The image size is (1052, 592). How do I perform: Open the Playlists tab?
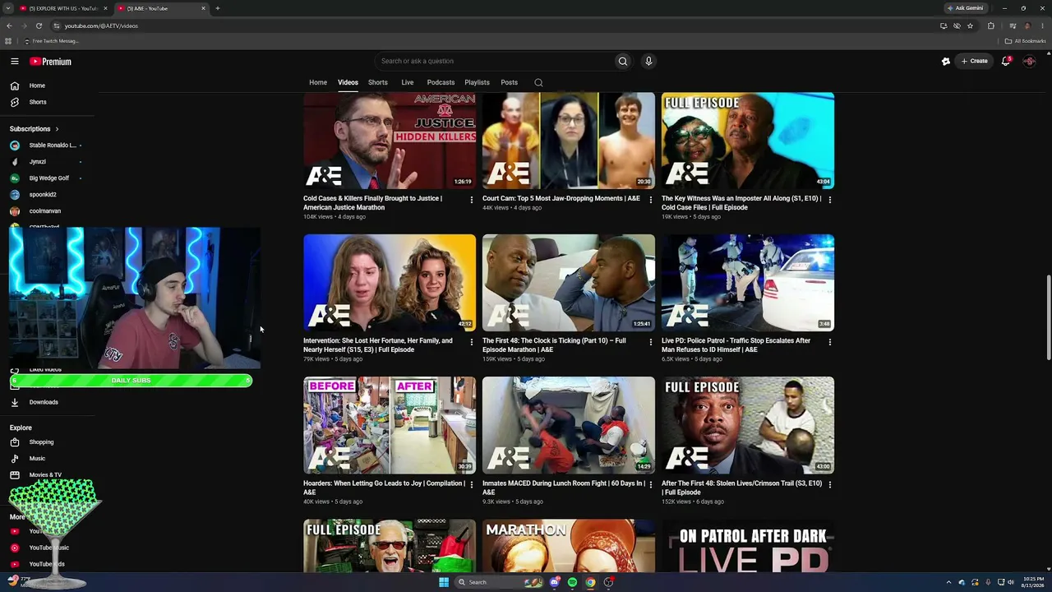tap(477, 82)
